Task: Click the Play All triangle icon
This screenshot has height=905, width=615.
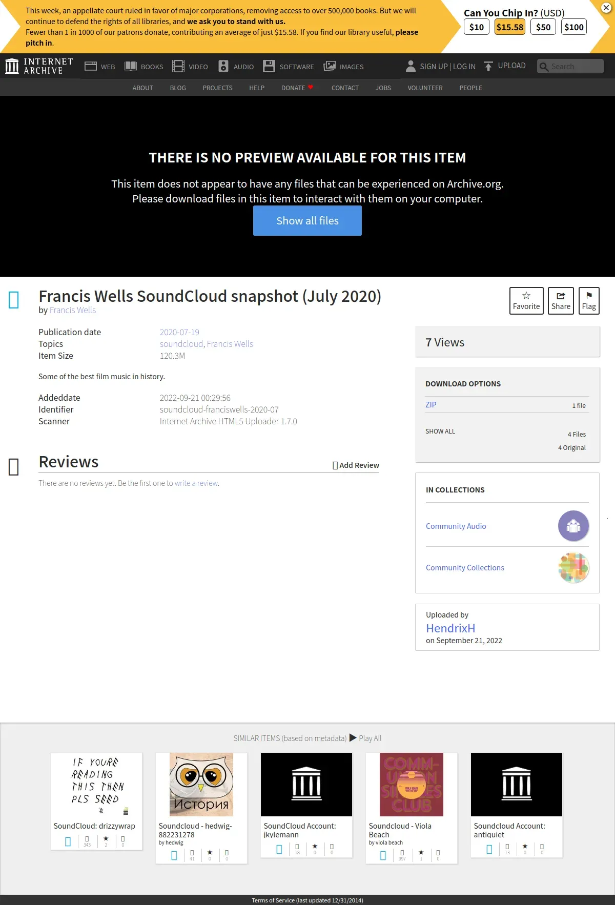Action: coord(353,738)
